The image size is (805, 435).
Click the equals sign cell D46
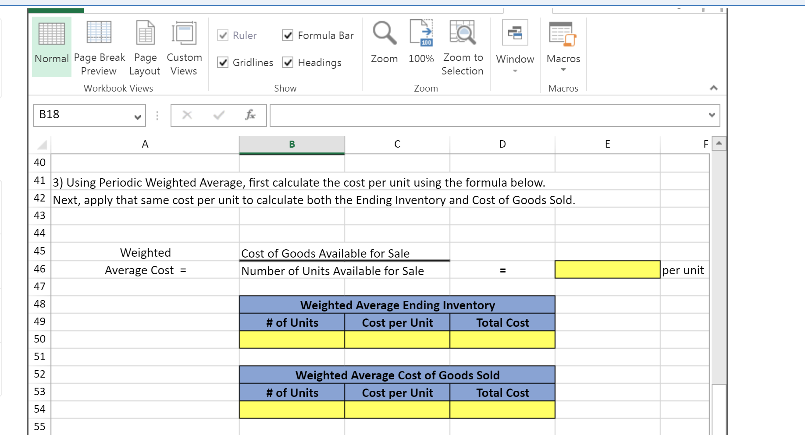click(x=502, y=270)
